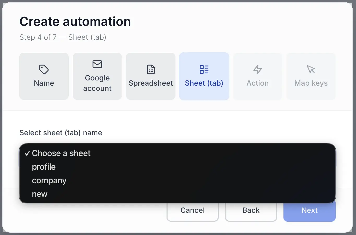Click the Select sheet (tab) name label
356x235 pixels.
pyautogui.click(x=61, y=133)
